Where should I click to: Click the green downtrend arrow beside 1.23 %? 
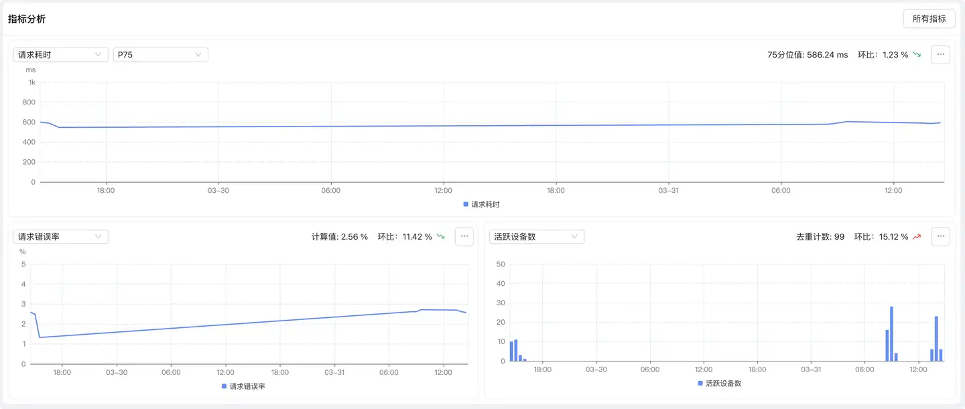pos(917,55)
